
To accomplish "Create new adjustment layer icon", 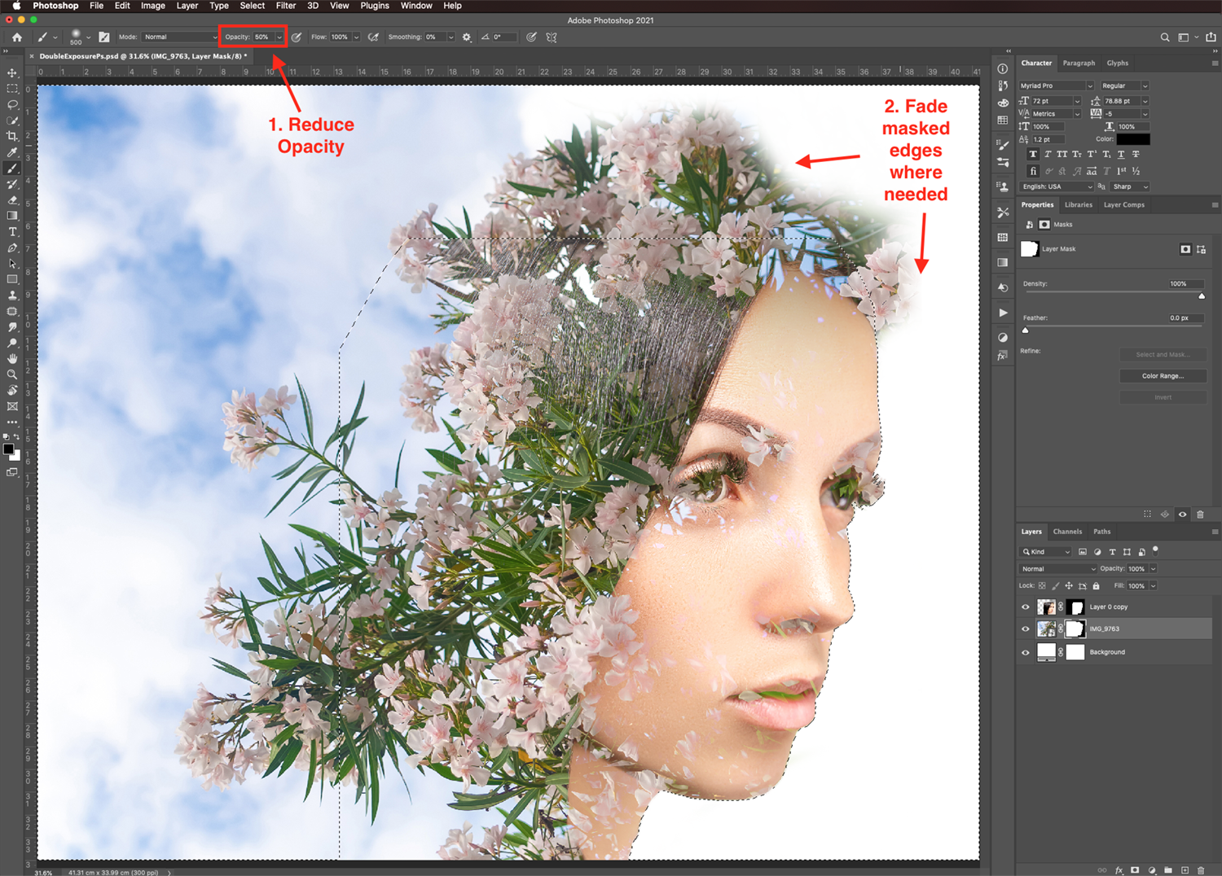I will click(x=1152, y=870).
